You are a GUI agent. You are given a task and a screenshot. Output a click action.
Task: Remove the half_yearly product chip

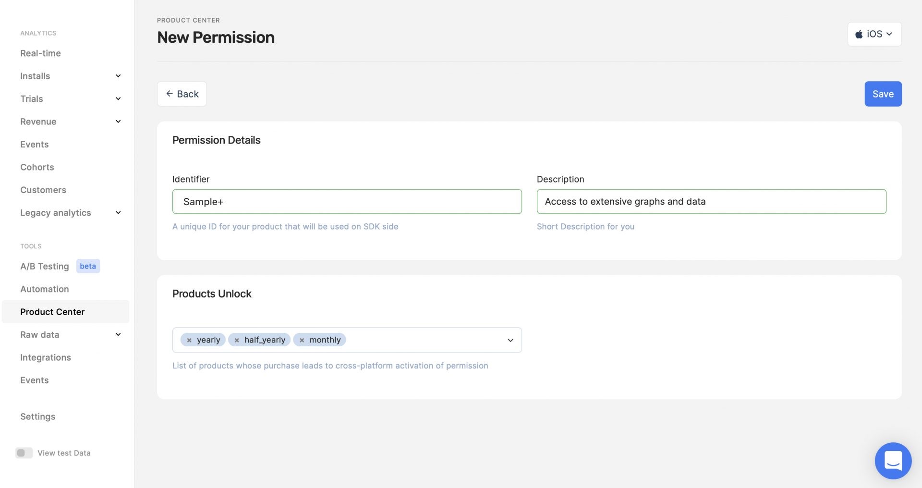236,340
